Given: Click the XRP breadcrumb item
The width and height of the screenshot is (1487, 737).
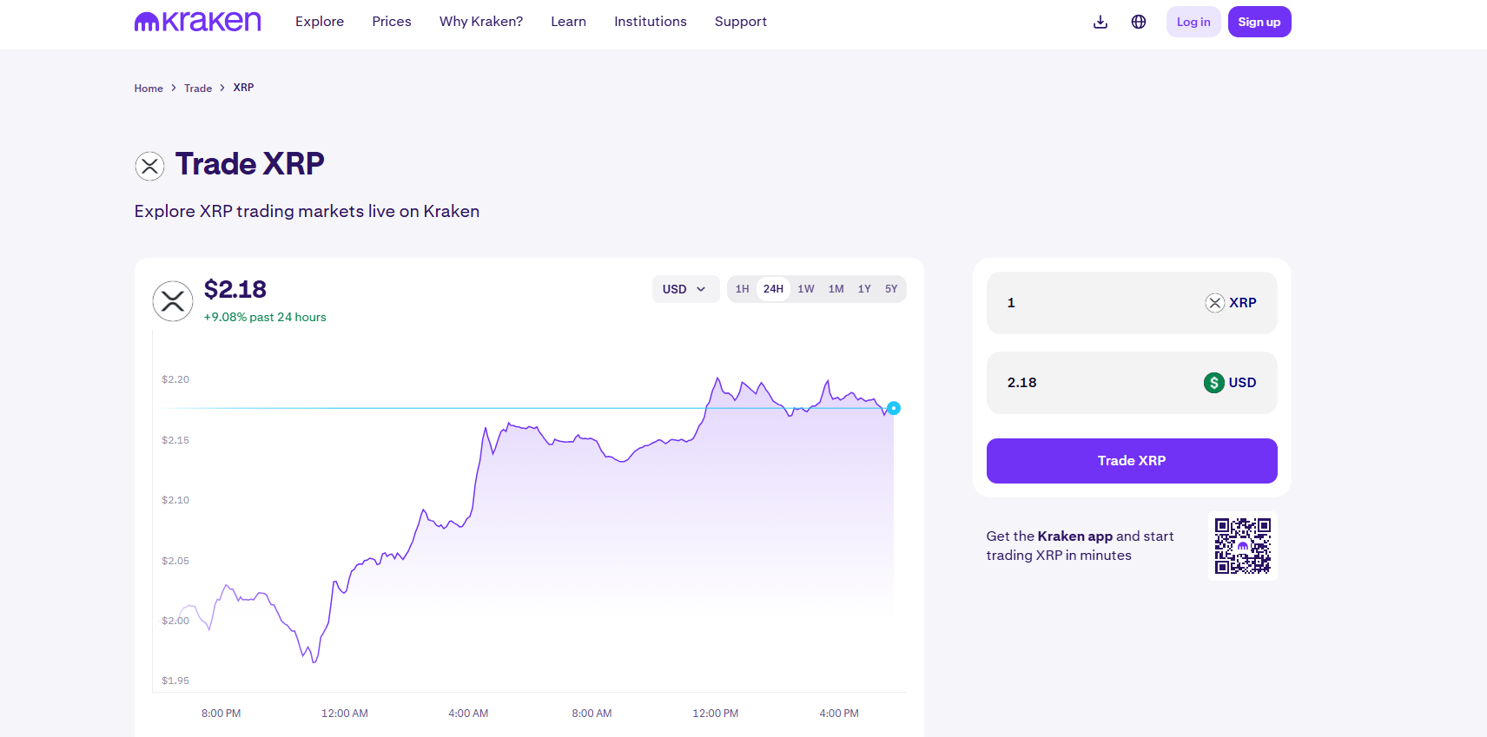Looking at the screenshot, I should 243,88.
